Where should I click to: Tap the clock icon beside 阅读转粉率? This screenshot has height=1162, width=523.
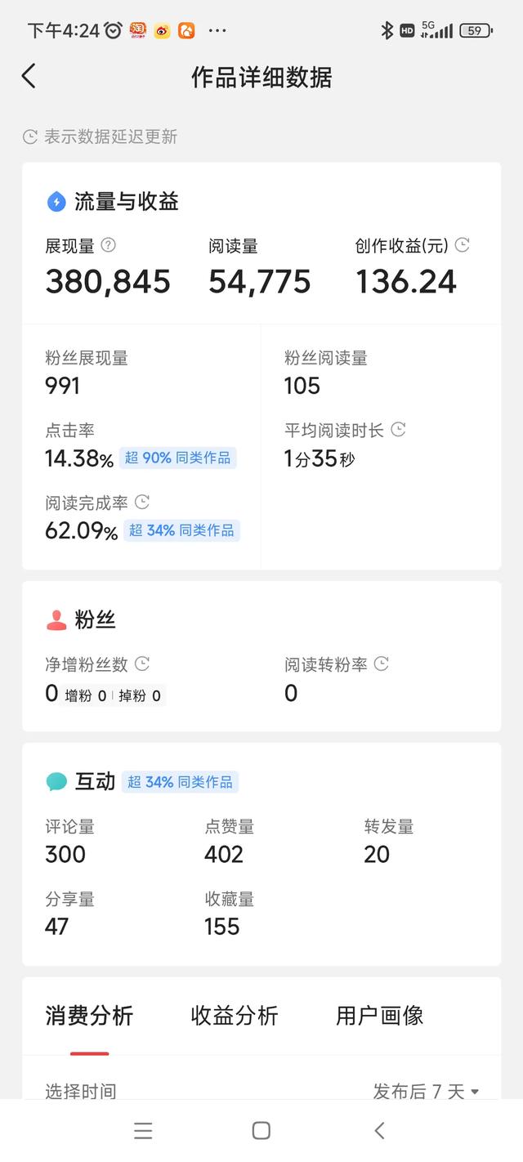point(381,664)
